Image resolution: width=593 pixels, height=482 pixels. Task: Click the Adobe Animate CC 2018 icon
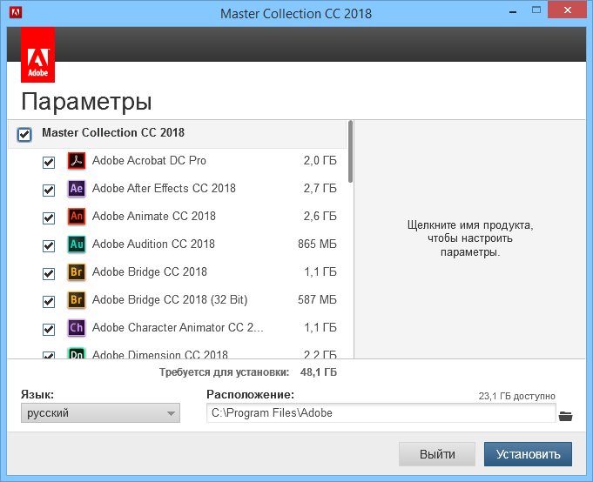(x=77, y=217)
